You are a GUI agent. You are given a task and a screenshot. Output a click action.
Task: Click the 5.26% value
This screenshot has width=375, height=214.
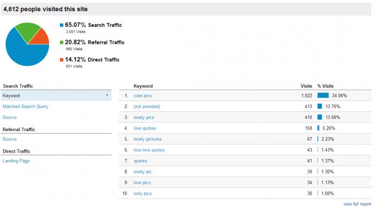click(328, 128)
